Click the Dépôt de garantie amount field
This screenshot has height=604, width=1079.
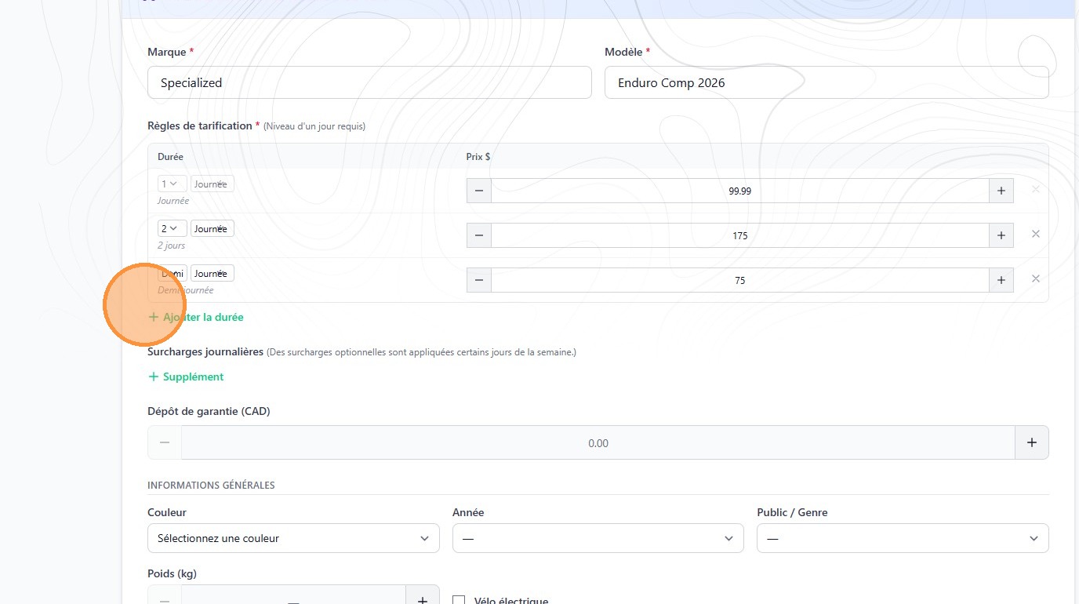[x=598, y=442]
